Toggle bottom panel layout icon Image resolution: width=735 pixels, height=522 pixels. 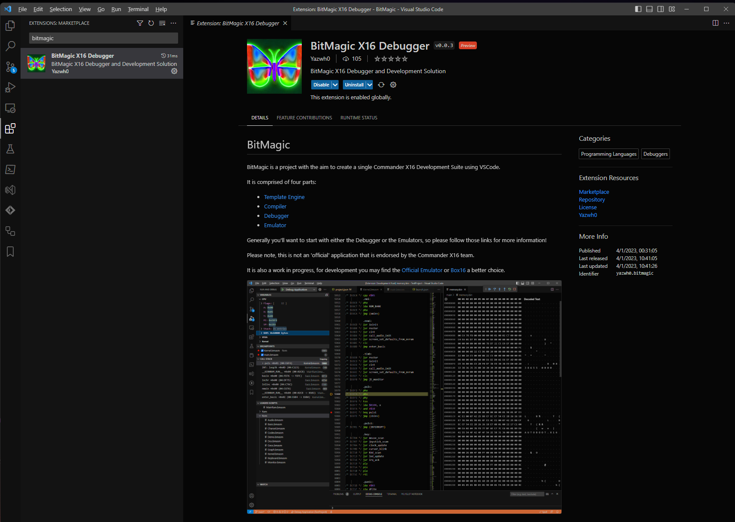649,9
